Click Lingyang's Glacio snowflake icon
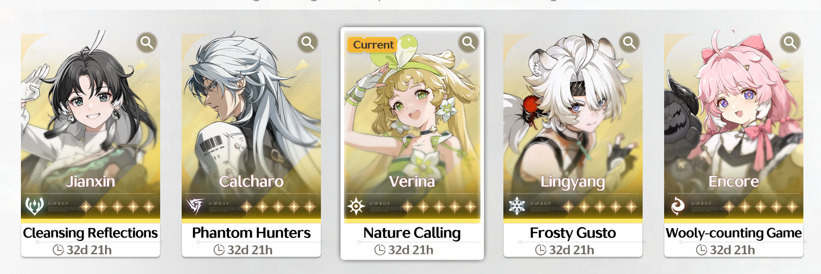 tap(517, 206)
